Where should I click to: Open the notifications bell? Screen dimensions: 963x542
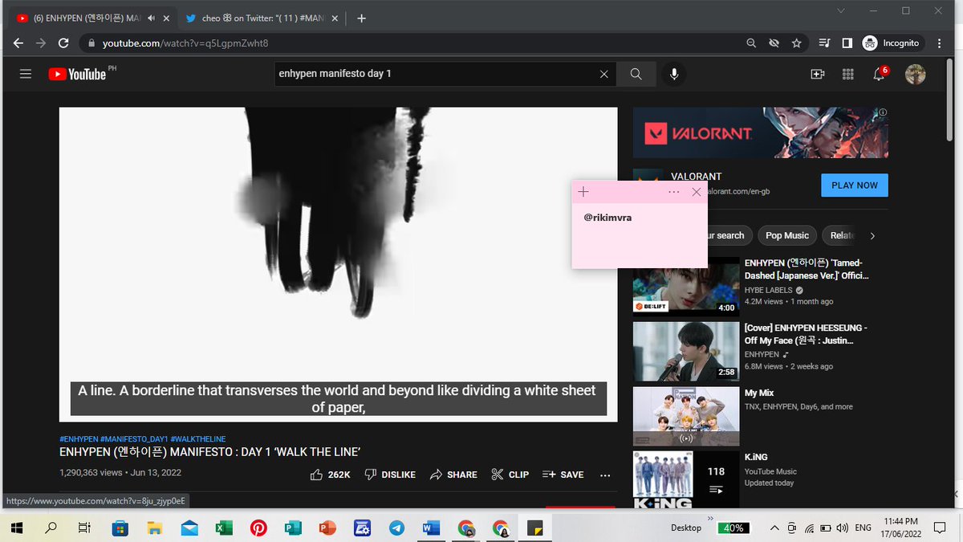(x=879, y=74)
